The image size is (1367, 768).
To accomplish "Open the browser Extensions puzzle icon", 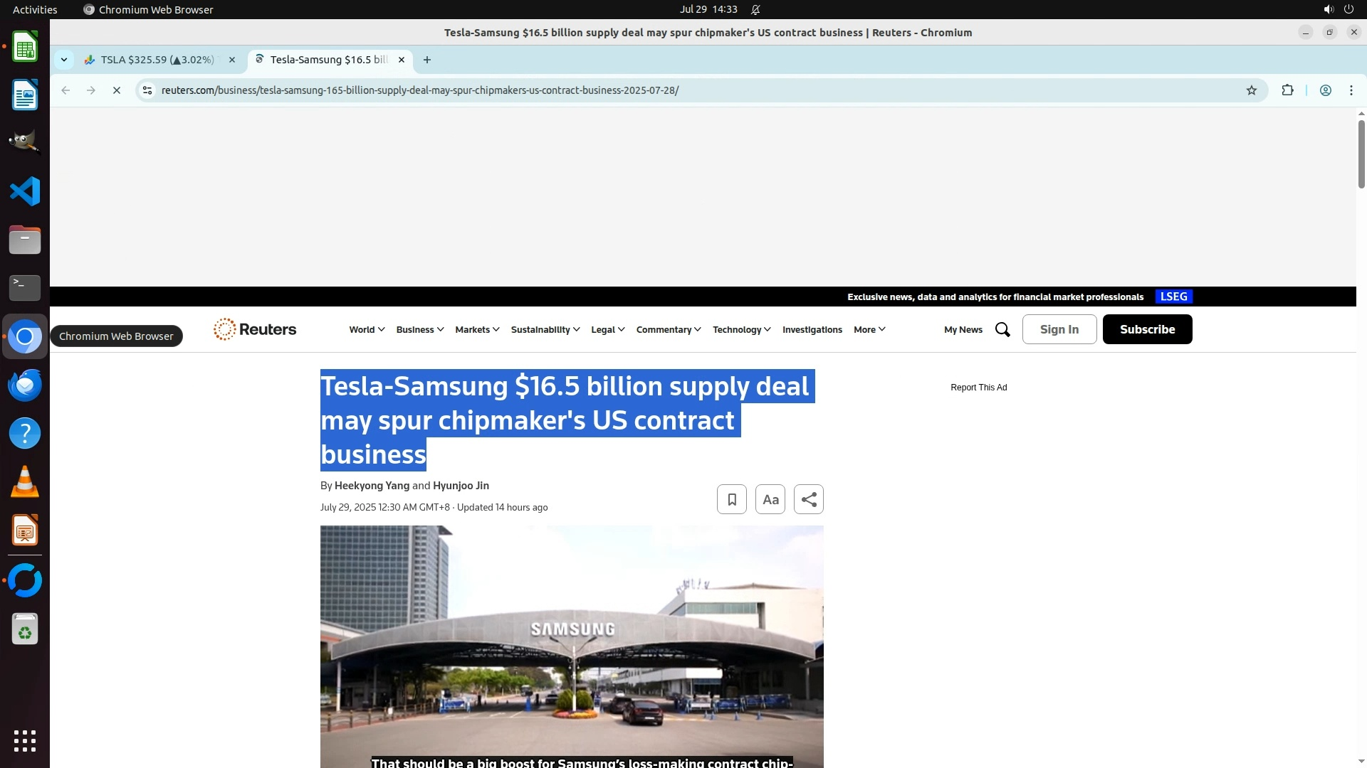I will pos(1287,90).
